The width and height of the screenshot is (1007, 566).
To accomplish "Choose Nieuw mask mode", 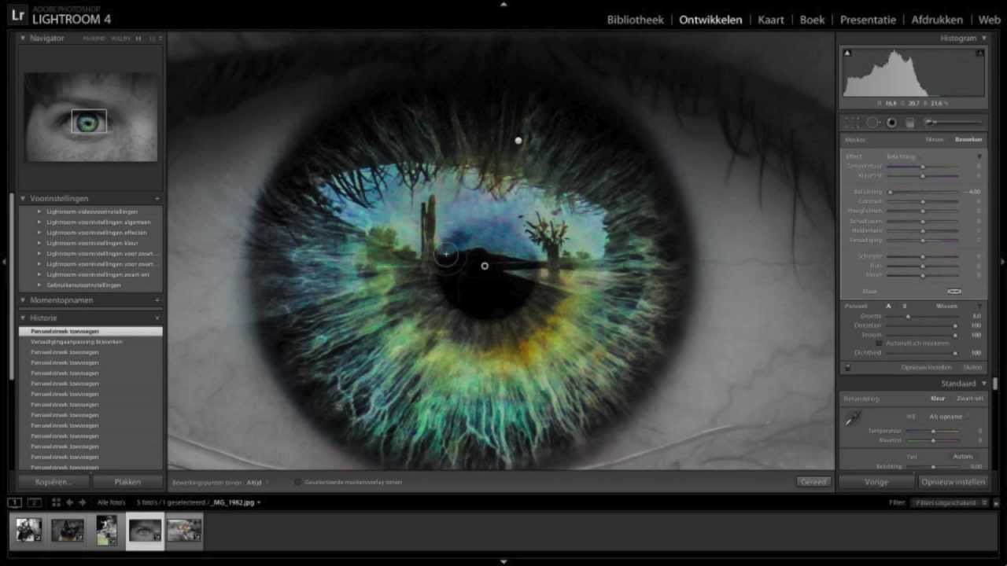I will point(934,139).
